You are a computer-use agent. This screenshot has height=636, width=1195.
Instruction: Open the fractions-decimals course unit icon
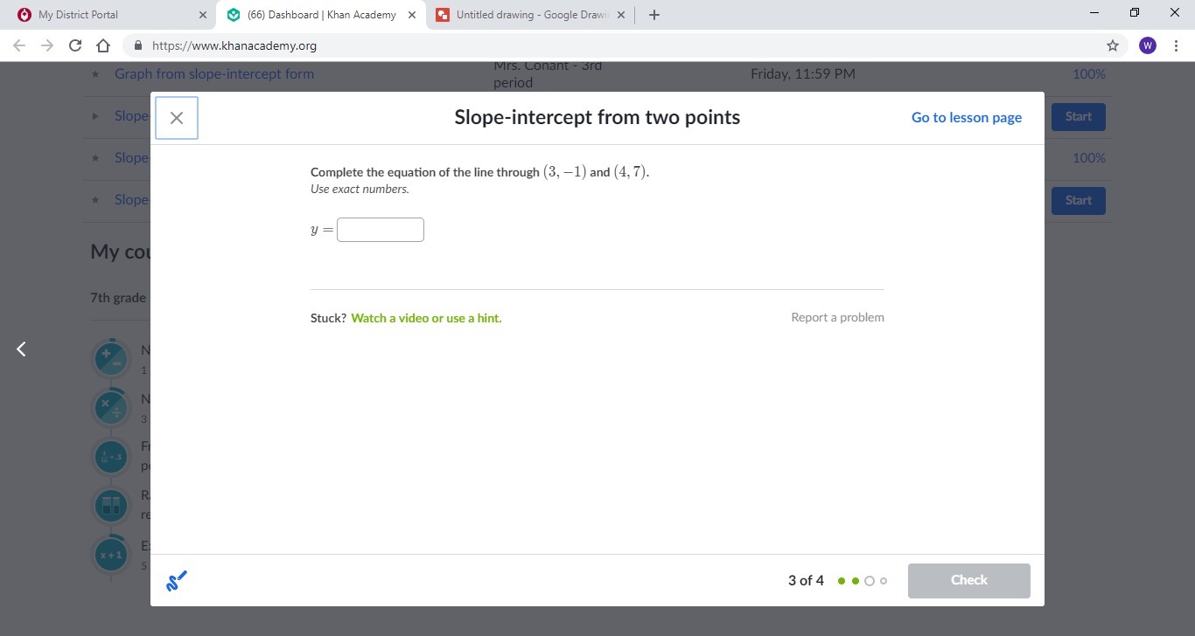coord(111,456)
